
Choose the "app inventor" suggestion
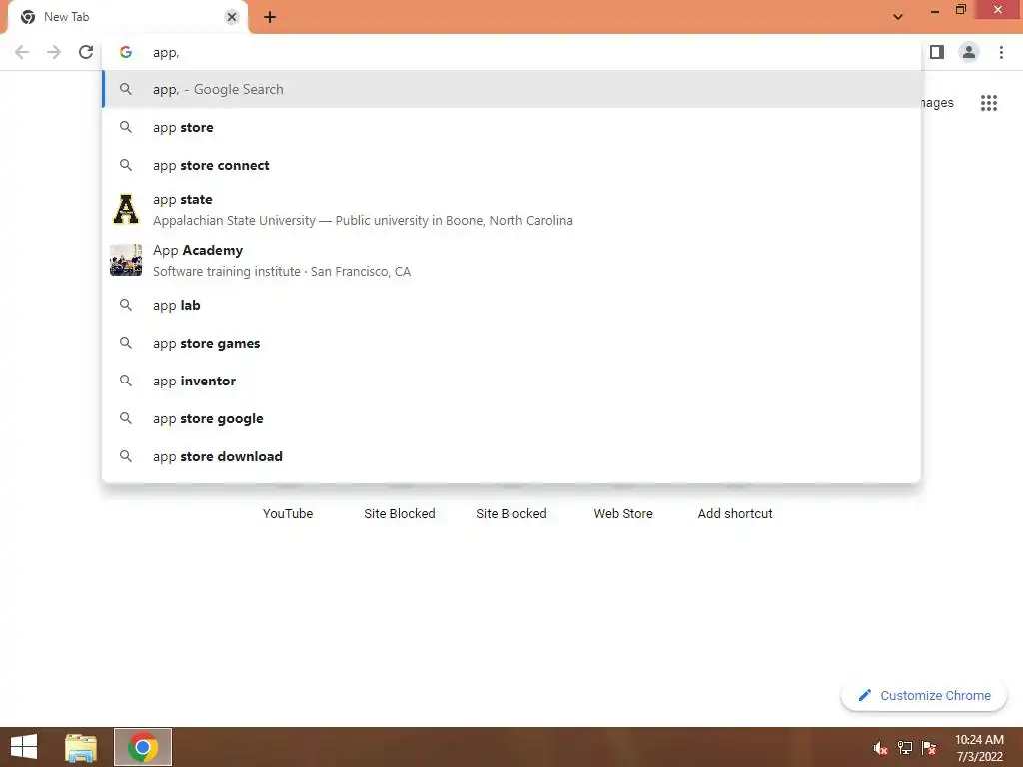511,381
